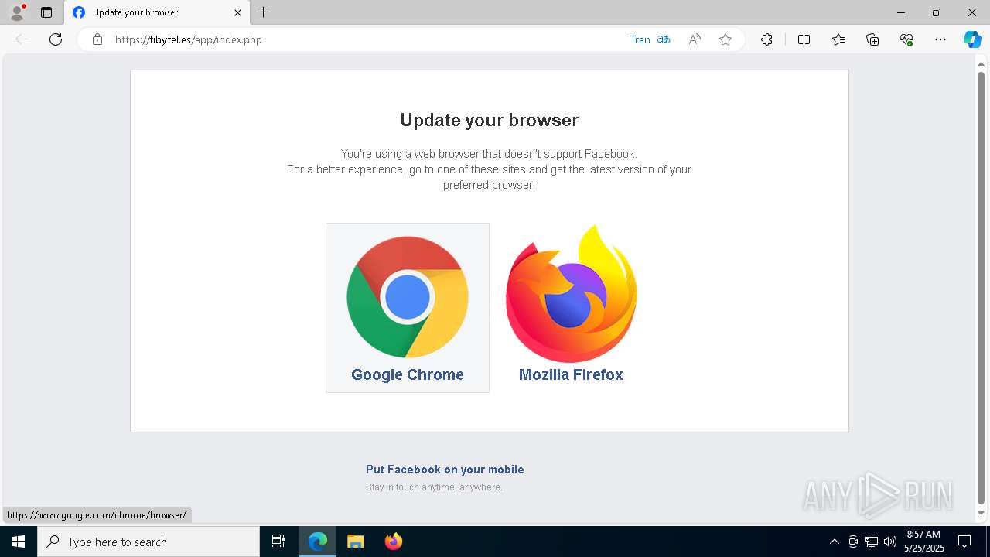This screenshot has height=557, width=990.
Task: Open Task View in the taskbar
Action: 278,542
